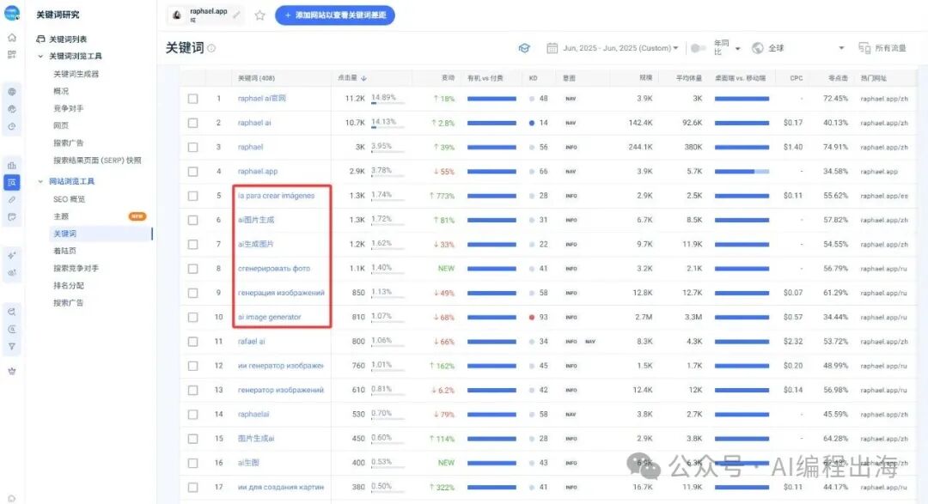The width and height of the screenshot is (928, 504).
Task: Click the pencil edit icon beside raphael.app
Action: 236,15
